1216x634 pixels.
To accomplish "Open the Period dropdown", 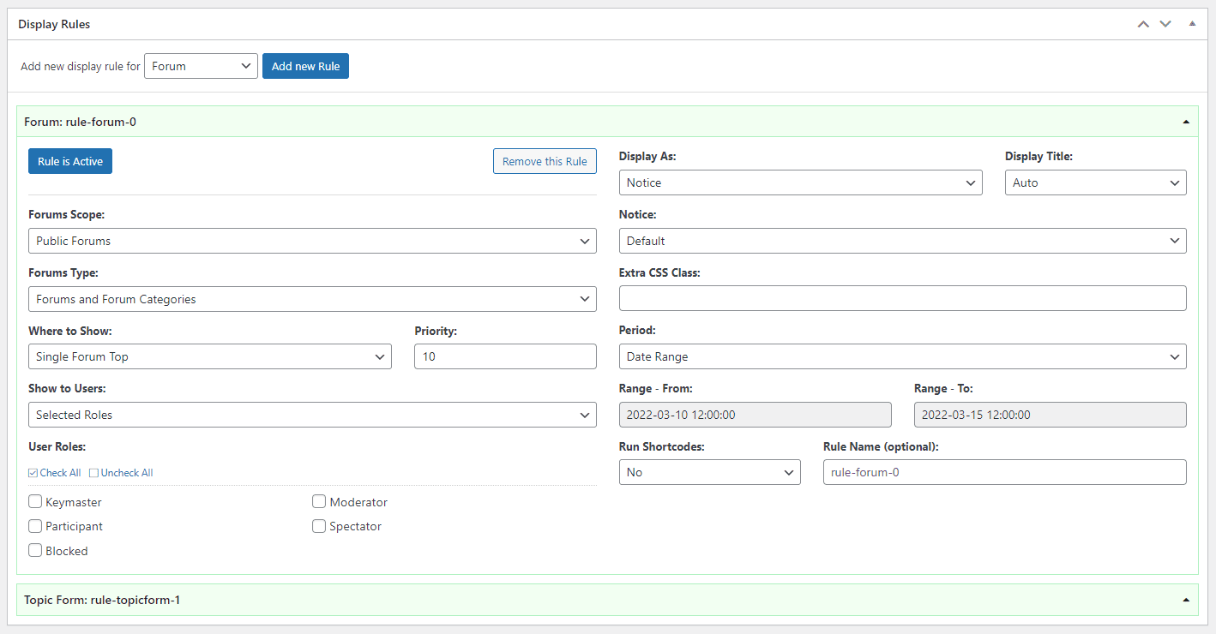I will click(x=903, y=356).
